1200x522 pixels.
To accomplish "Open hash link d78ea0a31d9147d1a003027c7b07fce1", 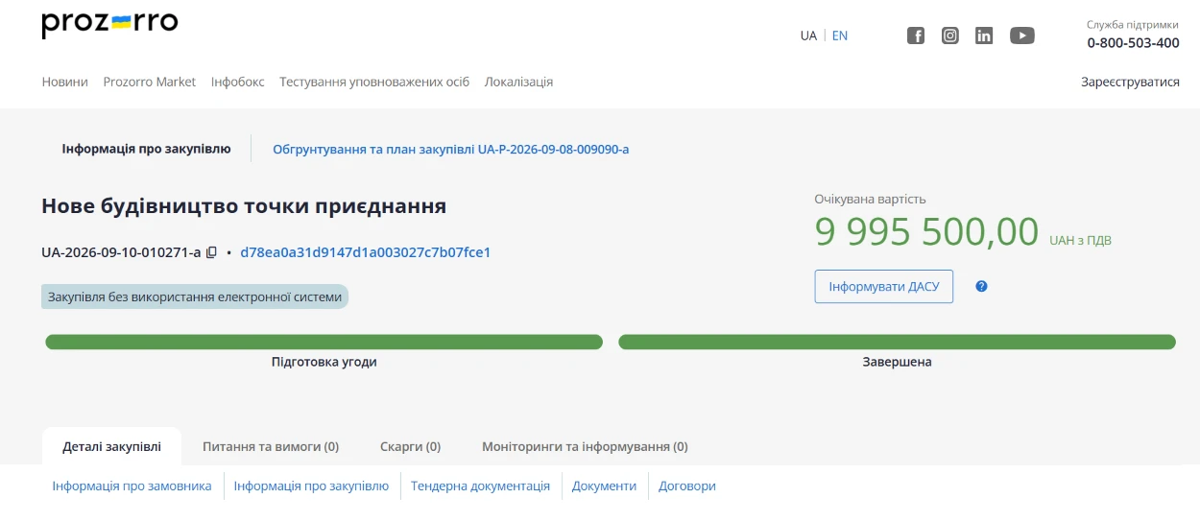I will pyautogui.click(x=366, y=252).
